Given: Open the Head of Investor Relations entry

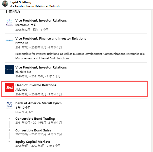Looking at the screenshot, I should click(x=36, y=85).
